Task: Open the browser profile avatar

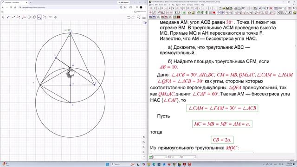Action: [x=141, y=7]
